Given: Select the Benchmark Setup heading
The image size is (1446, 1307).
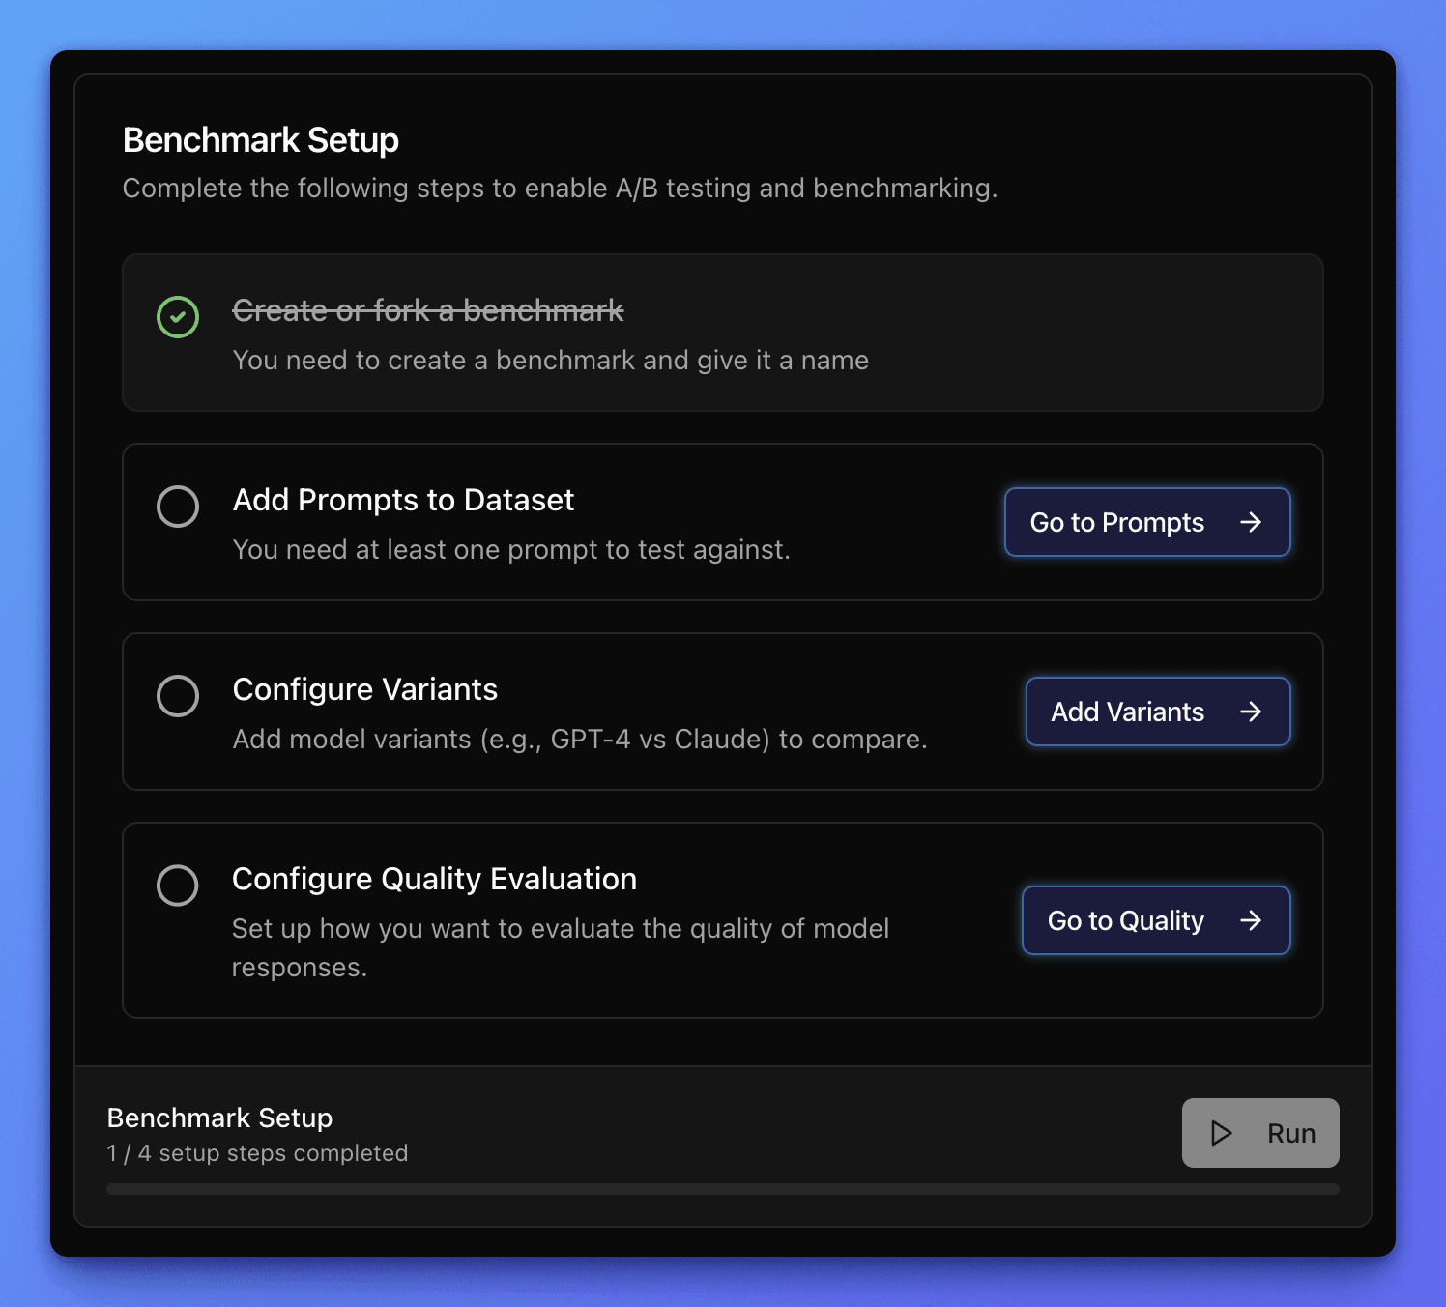Looking at the screenshot, I should click(260, 139).
